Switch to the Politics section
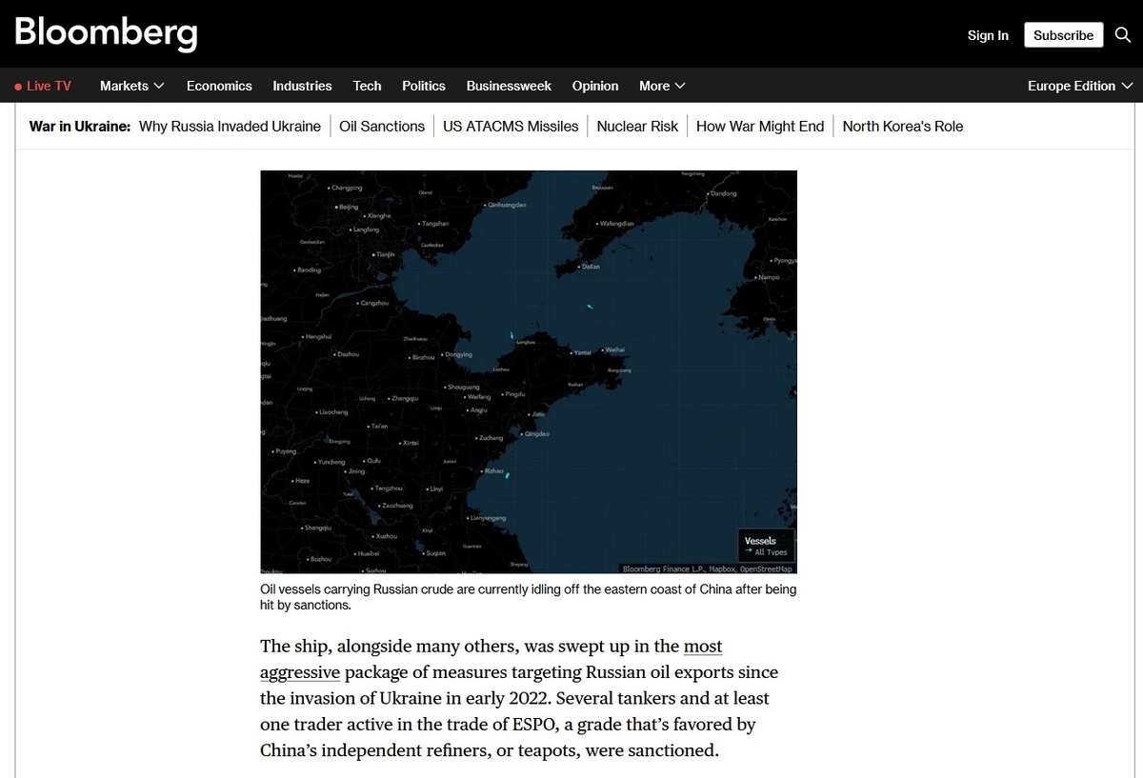The image size is (1143, 778). (423, 86)
